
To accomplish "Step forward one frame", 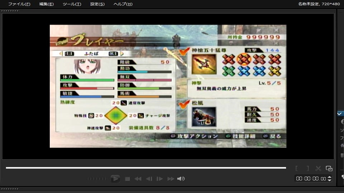I will tap(159, 179).
